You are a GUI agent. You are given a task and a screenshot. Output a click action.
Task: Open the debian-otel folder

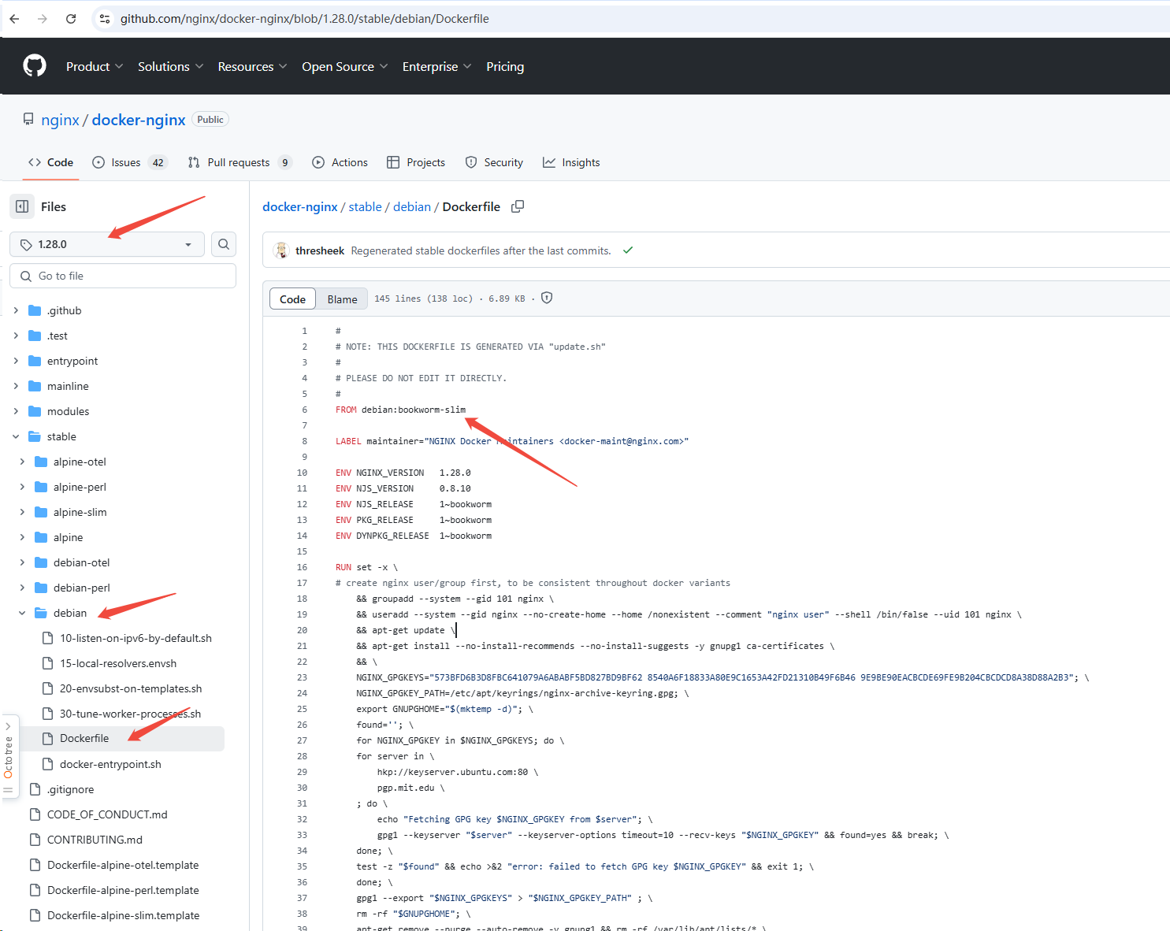tap(82, 562)
